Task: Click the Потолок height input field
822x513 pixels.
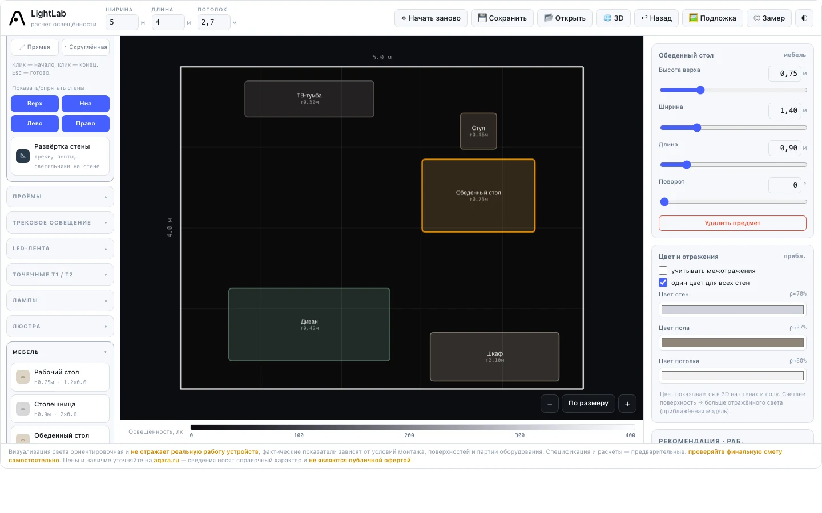Action: (x=213, y=22)
